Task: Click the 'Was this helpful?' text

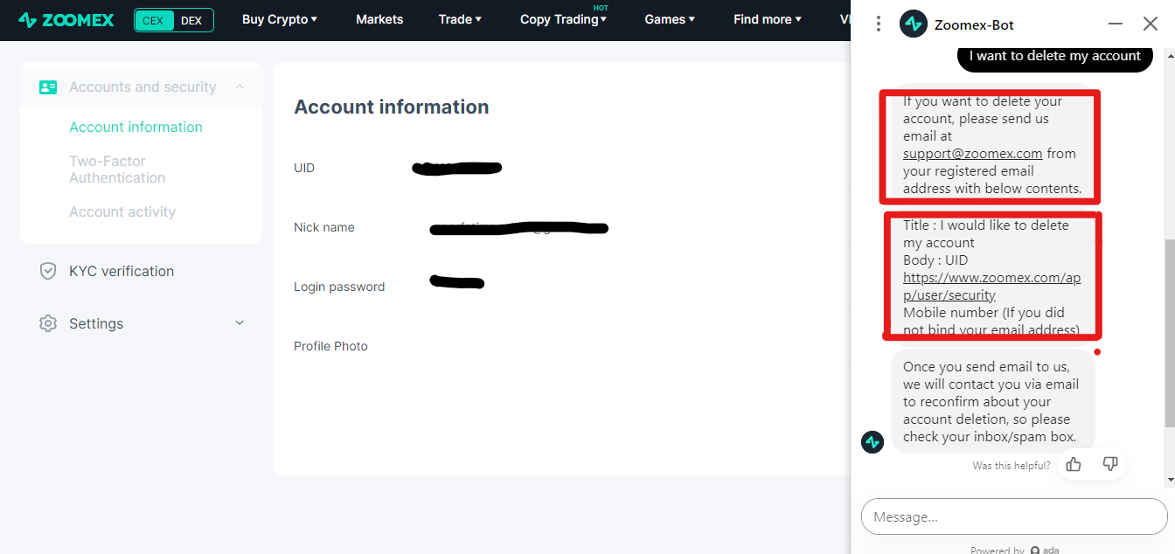Action: [1012, 466]
